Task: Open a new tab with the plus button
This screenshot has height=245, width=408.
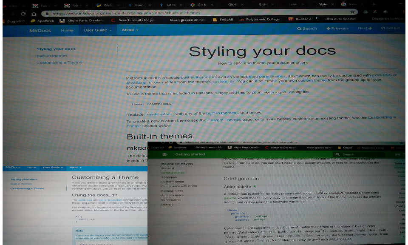Action: [374, 4]
